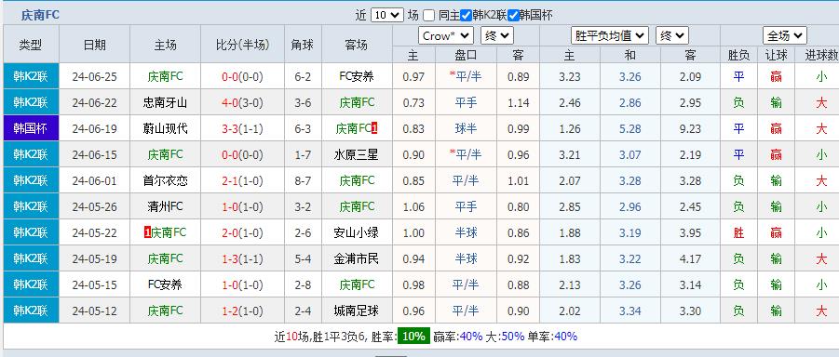Click handicap 球半 for 蔚山现代 match
Screen dimensions: 839x357
[x=466, y=129]
